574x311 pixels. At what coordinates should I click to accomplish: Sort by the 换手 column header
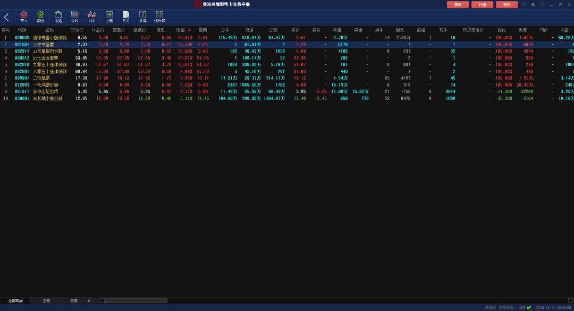[379, 30]
